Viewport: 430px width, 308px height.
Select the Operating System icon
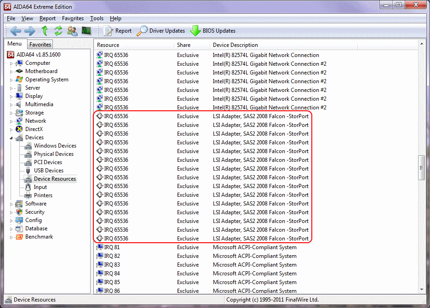pos(19,80)
